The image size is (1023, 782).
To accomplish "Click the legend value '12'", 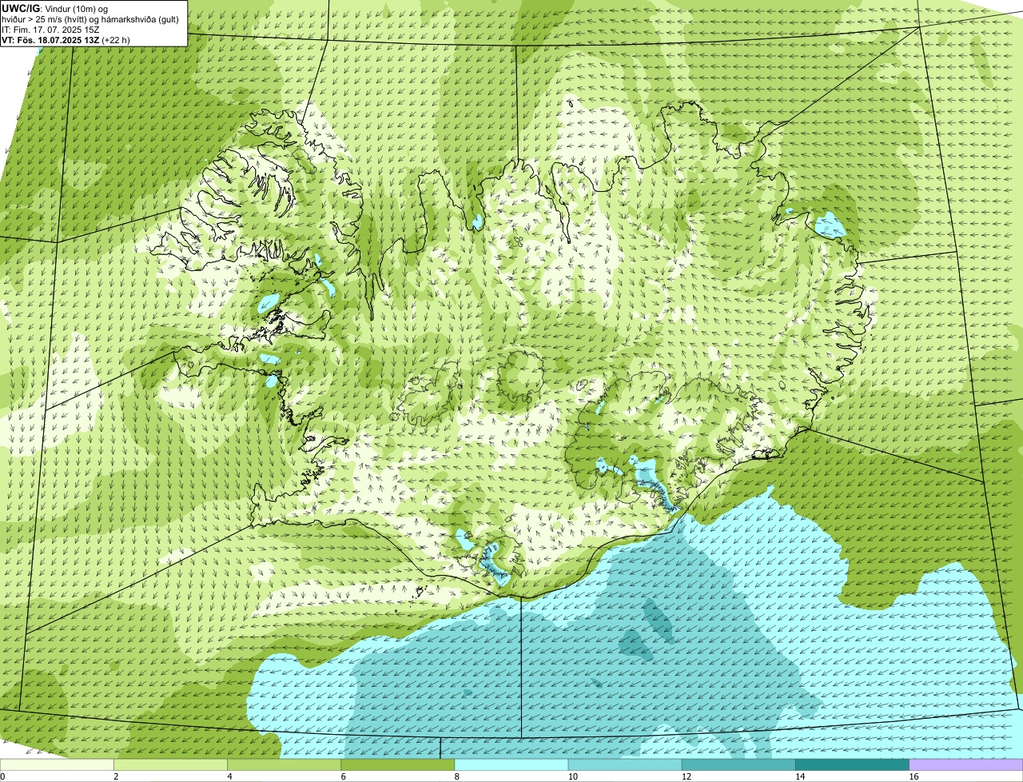I will coord(686,776).
